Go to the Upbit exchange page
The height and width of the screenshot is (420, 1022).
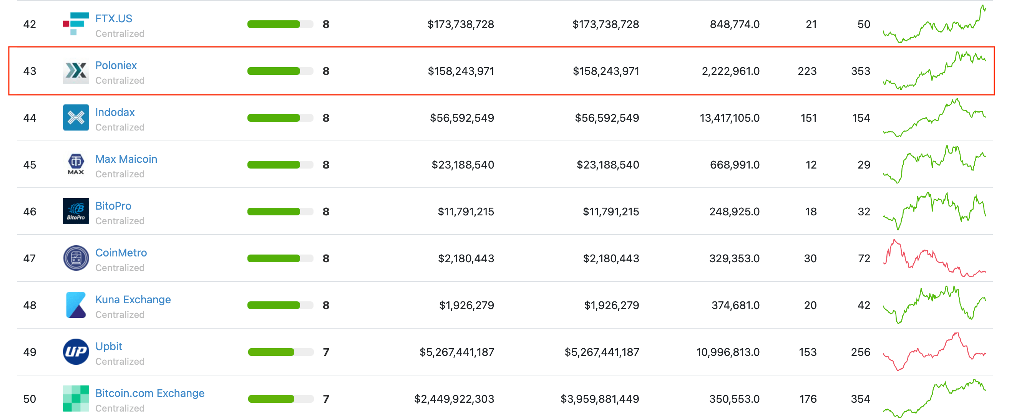coord(108,346)
